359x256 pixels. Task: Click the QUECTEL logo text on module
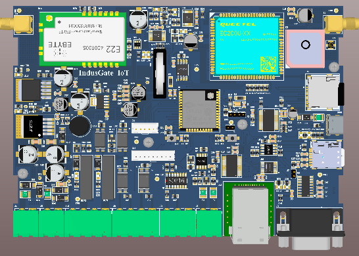pyautogui.click(x=237, y=24)
